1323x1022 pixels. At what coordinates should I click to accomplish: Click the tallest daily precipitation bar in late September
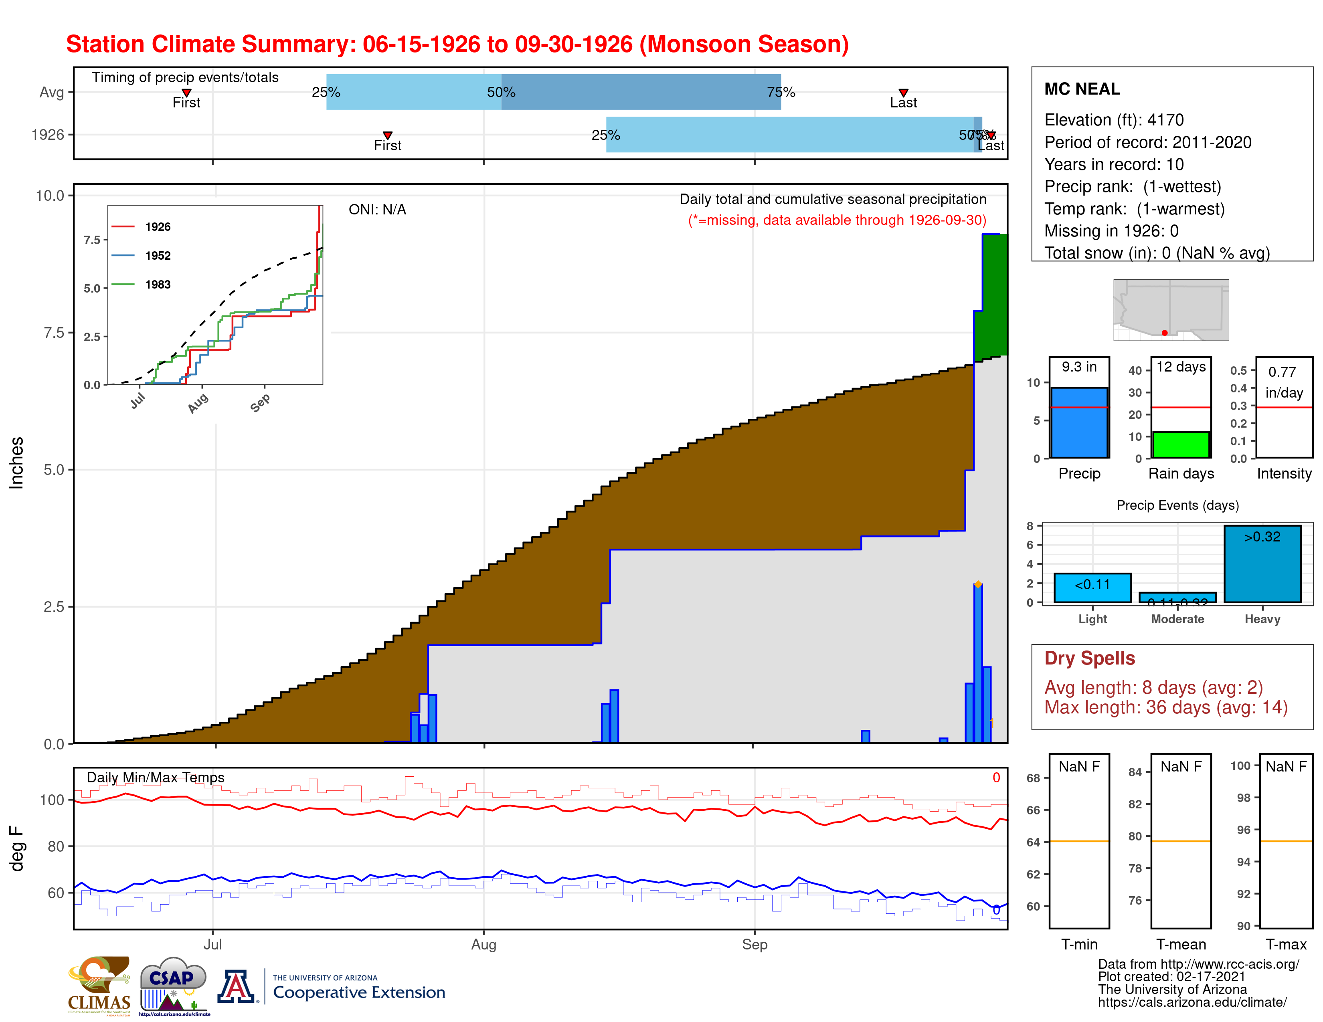point(978,664)
